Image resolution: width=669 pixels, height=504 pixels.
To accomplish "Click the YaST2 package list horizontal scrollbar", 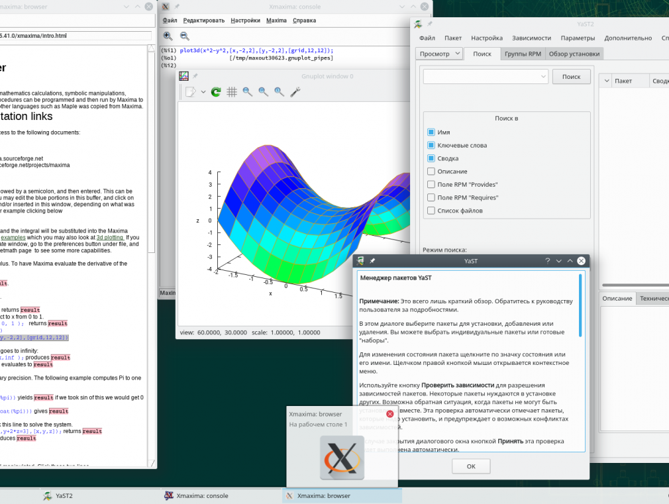I will (x=635, y=285).
